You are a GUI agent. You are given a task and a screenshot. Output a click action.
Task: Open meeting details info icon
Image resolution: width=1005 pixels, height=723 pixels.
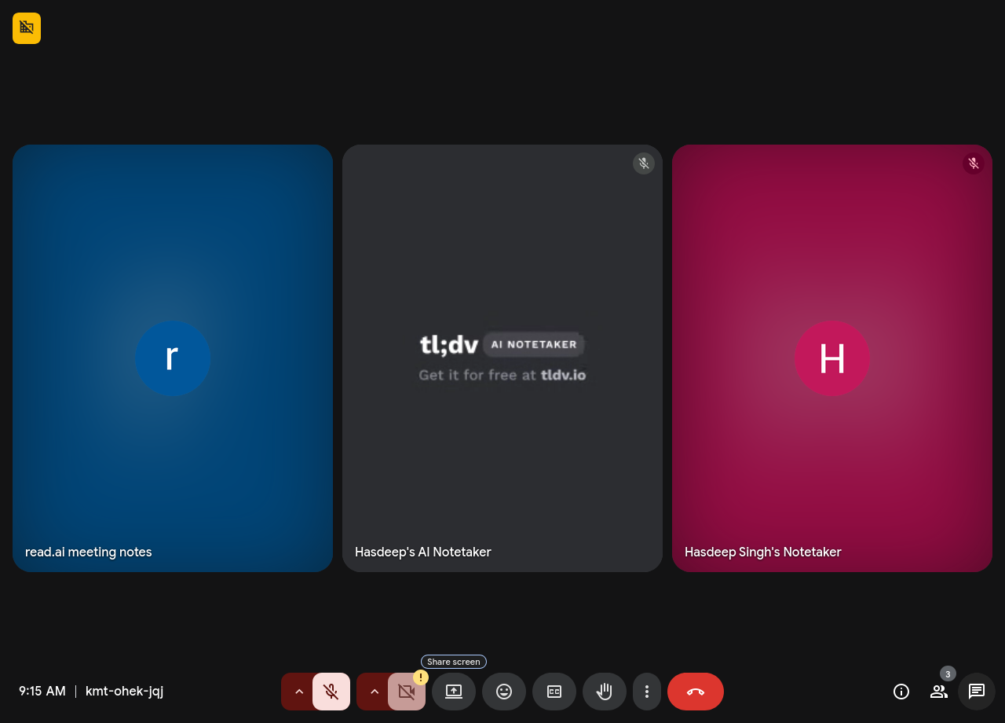(901, 692)
